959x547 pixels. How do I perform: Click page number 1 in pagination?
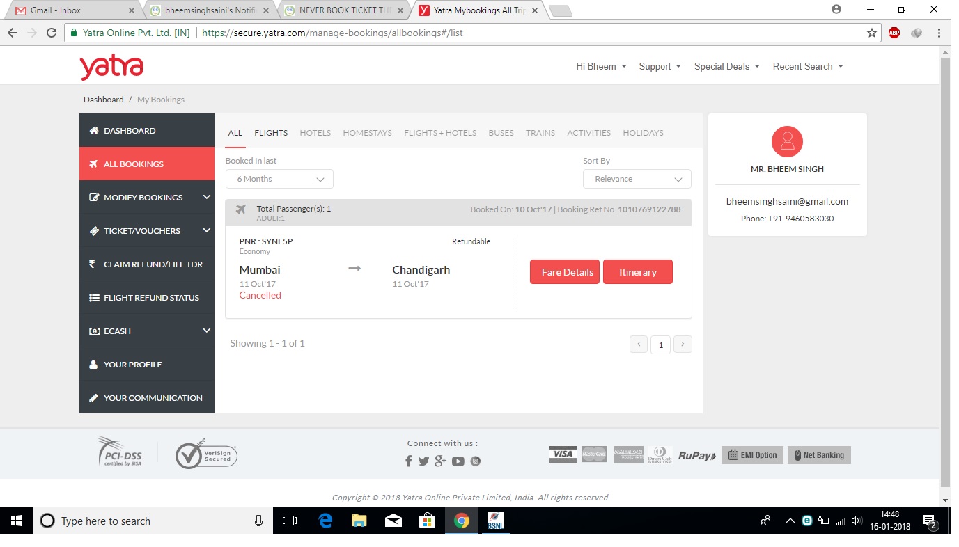click(661, 344)
